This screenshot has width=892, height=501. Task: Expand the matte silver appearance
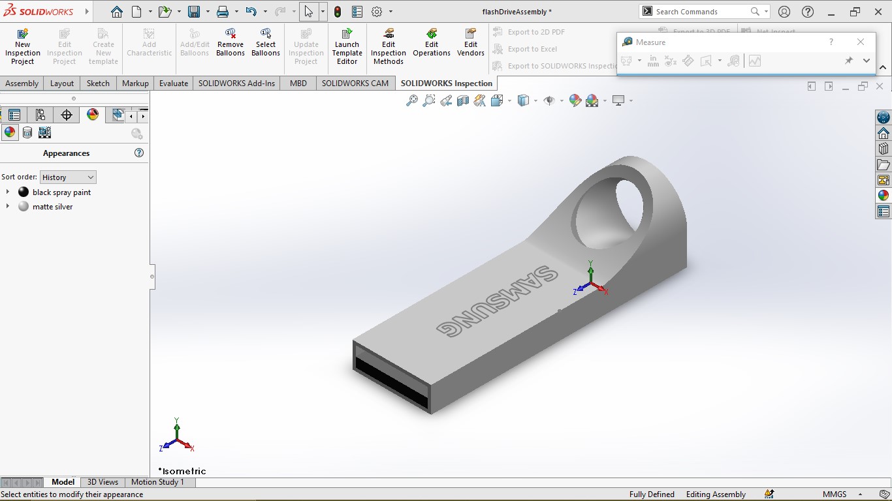coord(8,206)
